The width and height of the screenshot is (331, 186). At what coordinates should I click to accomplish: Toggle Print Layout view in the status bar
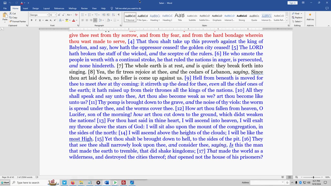click(289, 177)
